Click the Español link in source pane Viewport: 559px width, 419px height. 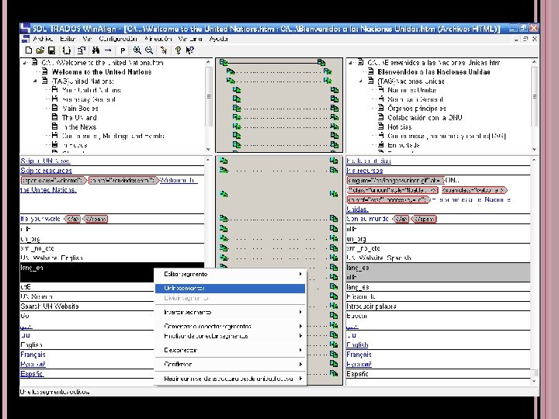32,373
